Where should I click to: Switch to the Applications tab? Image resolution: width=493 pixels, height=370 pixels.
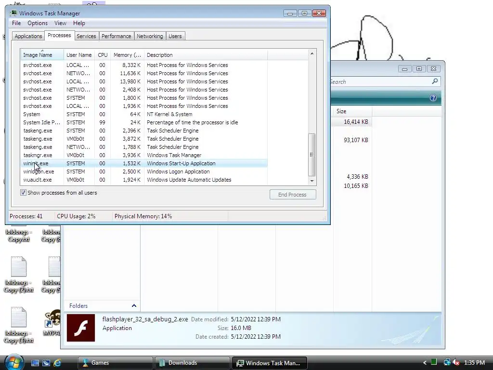28,36
